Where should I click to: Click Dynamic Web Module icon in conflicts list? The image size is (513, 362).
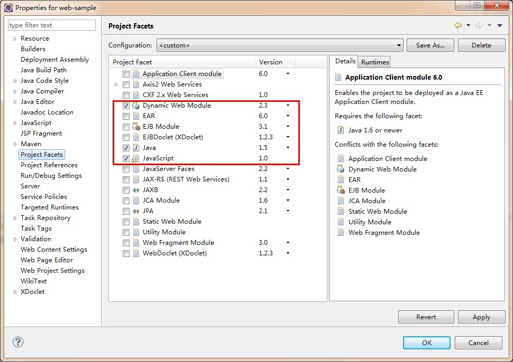click(341, 169)
